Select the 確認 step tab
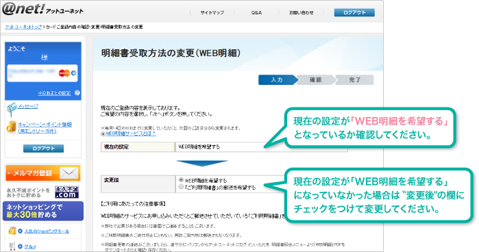 tap(316, 79)
